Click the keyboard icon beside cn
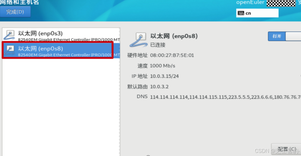This screenshot has width=301, height=156. click(241, 13)
